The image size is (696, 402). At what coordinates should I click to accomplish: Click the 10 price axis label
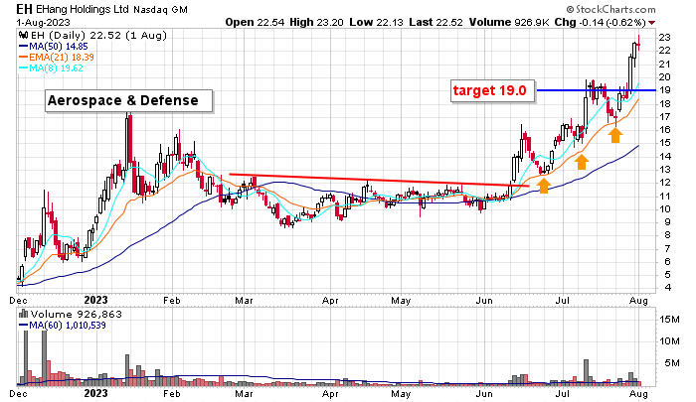coord(664,208)
